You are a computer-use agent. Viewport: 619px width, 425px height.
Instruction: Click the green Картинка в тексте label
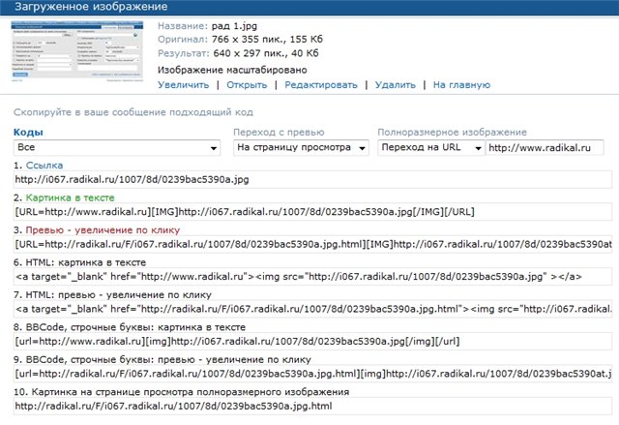(x=70, y=197)
